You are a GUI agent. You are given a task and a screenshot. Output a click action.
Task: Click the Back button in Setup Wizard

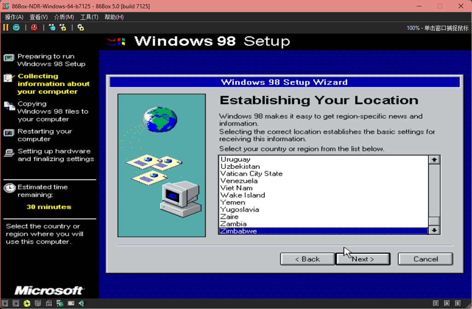pyautogui.click(x=307, y=259)
